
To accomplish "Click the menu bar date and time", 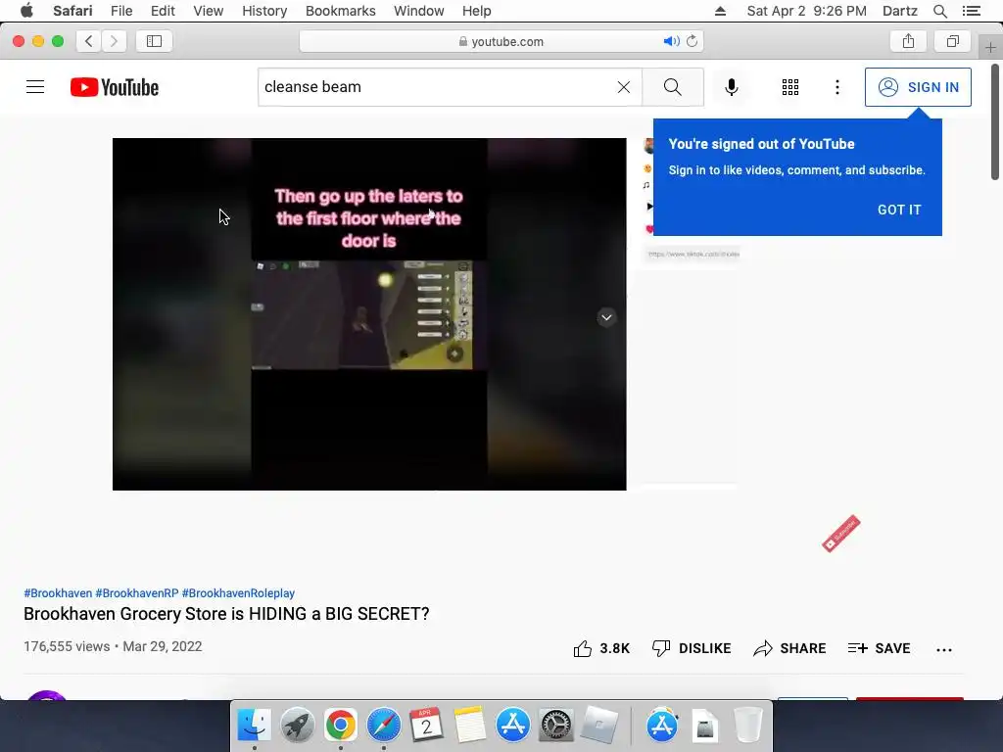I will click(806, 11).
